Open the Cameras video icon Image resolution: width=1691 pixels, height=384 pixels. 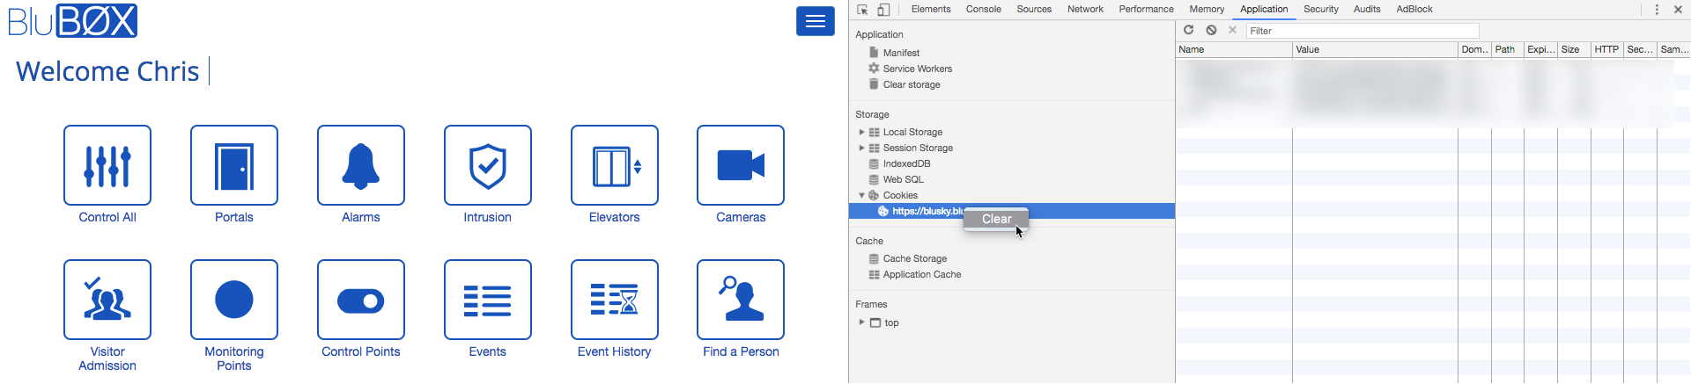(x=741, y=165)
